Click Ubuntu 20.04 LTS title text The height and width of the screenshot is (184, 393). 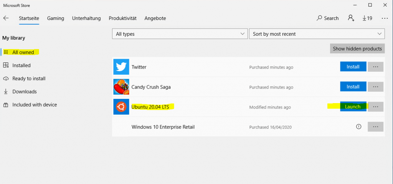150,107
